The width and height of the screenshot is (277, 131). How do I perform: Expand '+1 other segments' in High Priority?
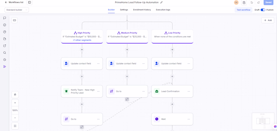coord(82,40)
